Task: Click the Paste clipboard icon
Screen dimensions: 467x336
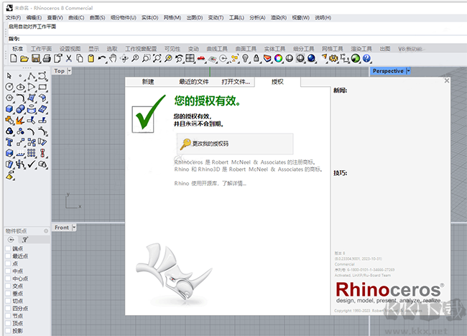Action: 91,58
